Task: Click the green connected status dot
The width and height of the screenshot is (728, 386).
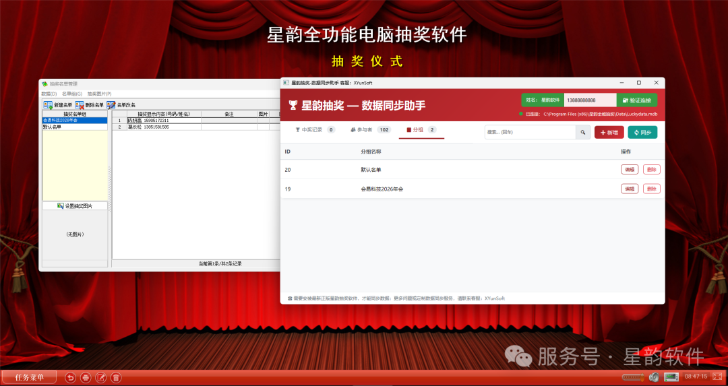Action: click(521, 114)
